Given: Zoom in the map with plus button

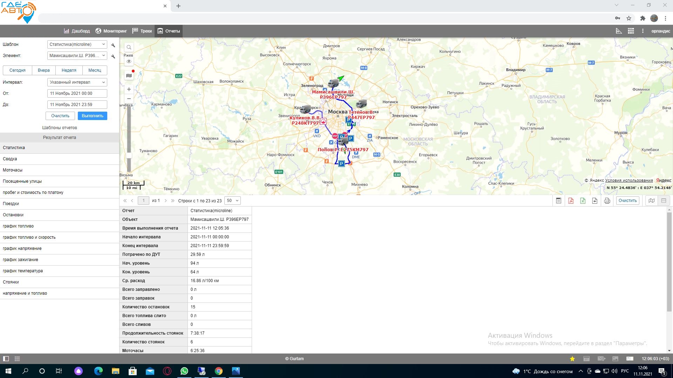Looking at the screenshot, I should point(129,89).
